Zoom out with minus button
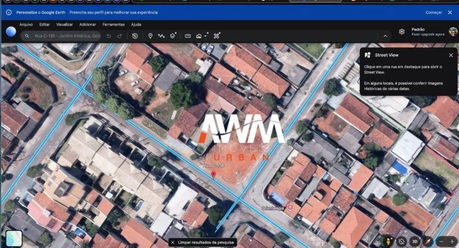This screenshot has height=248, width=459. [x=441, y=241]
